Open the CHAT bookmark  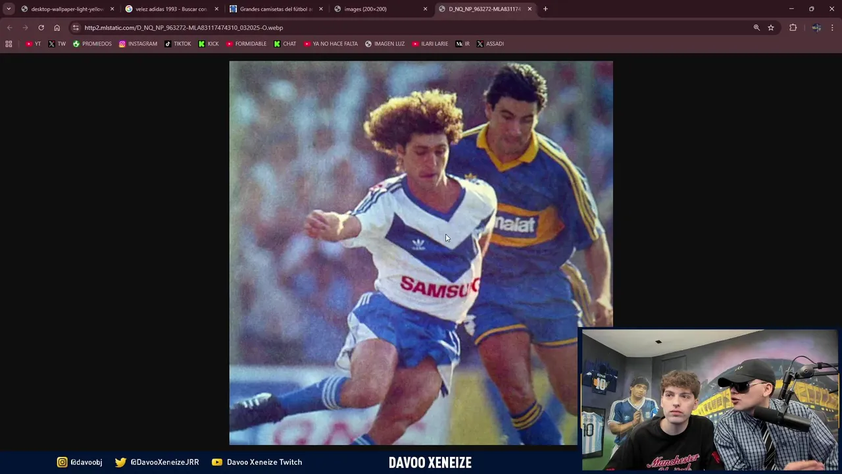click(285, 44)
